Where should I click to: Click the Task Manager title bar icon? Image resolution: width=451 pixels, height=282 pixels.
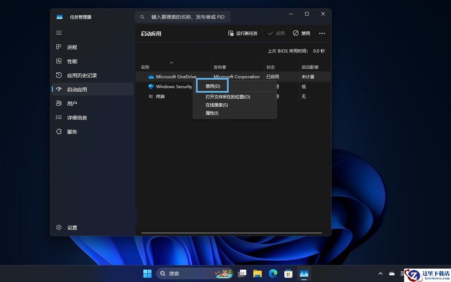(60, 17)
